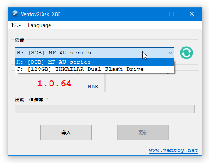The width and height of the screenshot is (209, 163).
Task: Collapse the device dropdown with the chevron arrow
Action: click(x=170, y=53)
